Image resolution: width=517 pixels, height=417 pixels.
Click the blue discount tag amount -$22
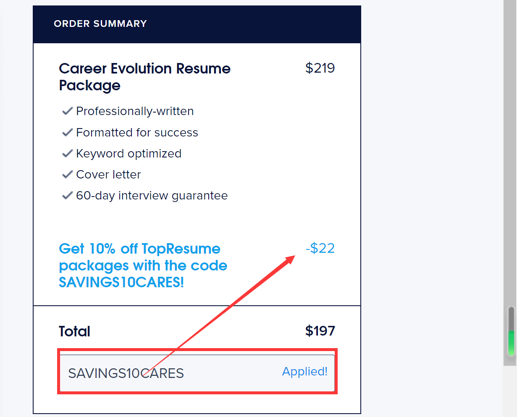click(x=320, y=248)
